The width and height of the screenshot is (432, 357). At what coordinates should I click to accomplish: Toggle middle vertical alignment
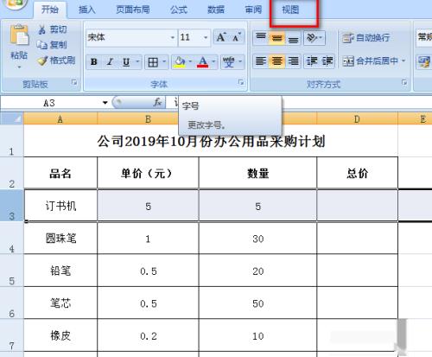pyautogui.click(x=277, y=37)
